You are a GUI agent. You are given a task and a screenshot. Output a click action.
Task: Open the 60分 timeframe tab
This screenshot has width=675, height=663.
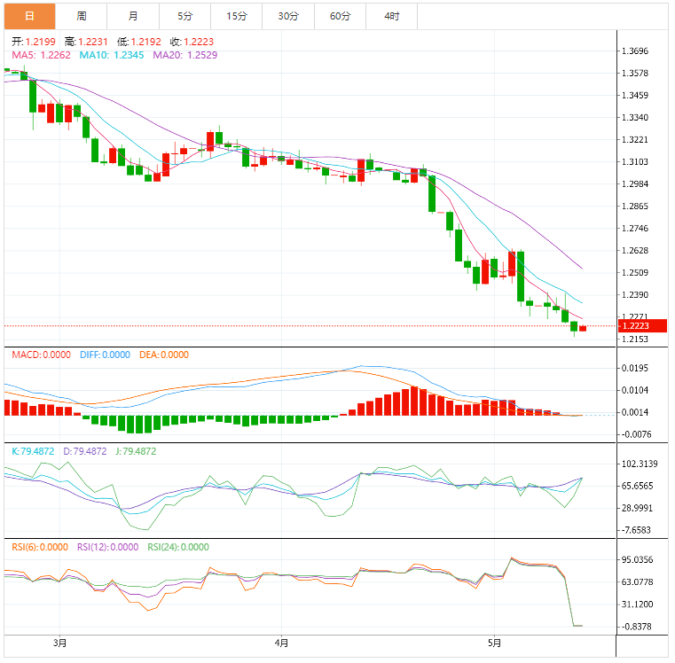click(340, 16)
